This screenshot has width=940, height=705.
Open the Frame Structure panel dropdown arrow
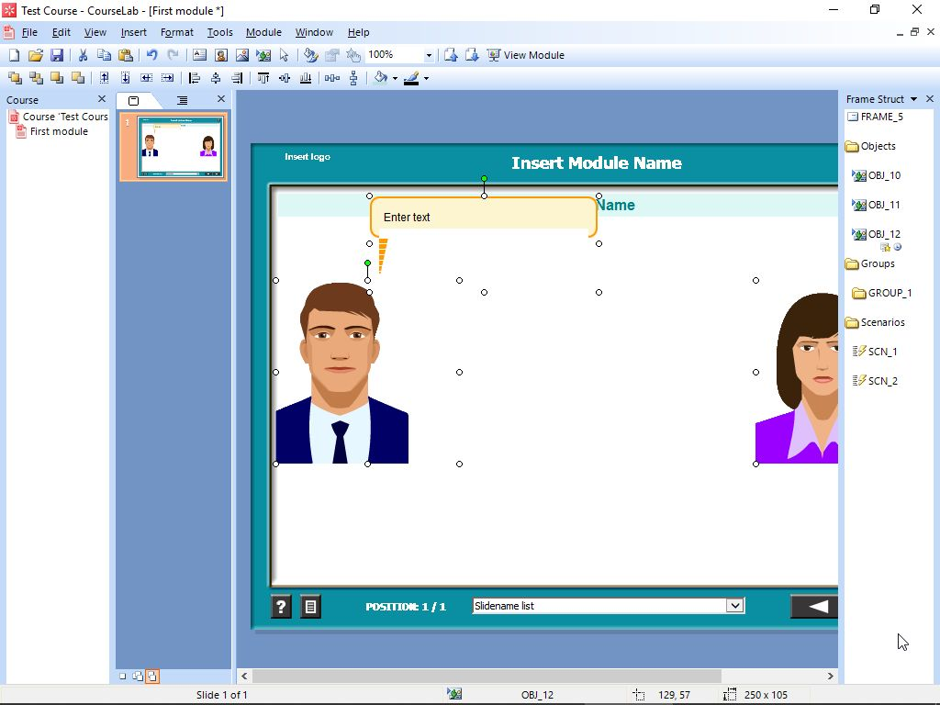[x=914, y=98]
